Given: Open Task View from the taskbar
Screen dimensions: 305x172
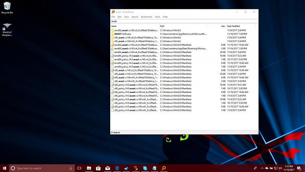Looking at the screenshot, I should 79,168.
